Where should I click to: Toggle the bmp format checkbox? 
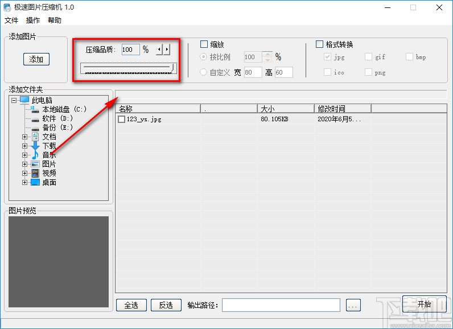[x=409, y=56]
